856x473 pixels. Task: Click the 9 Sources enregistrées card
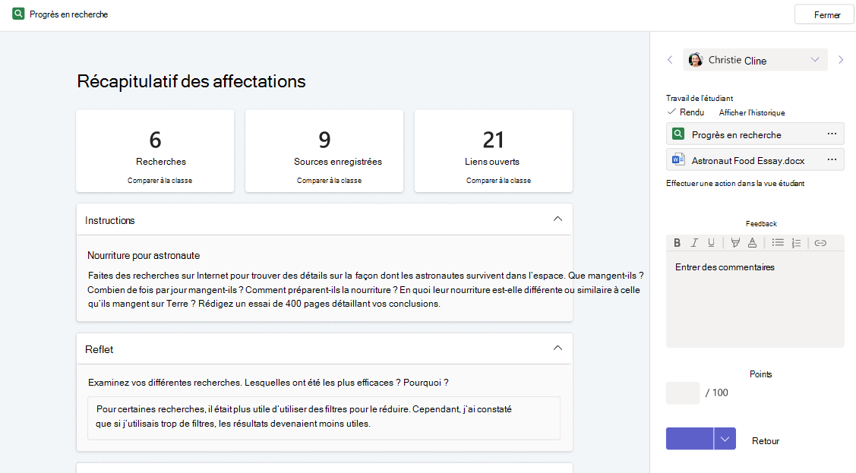click(x=324, y=151)
